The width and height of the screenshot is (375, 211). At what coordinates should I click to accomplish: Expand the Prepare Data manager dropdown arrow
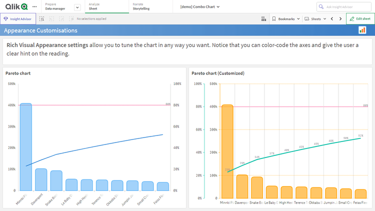click(x=77, y=7)
